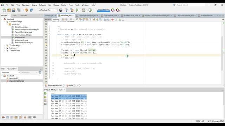Screen dimensions: 225x126
Task: Click the Clean and Build Project icon
Action: coord(72,10)
